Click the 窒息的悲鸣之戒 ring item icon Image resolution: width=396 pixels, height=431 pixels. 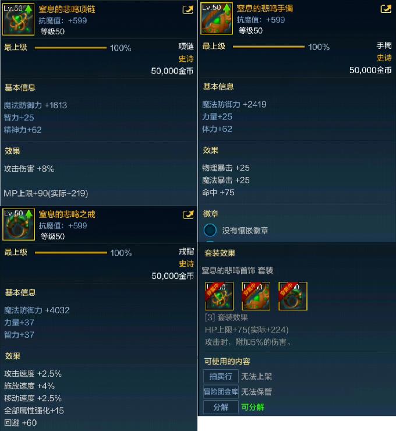click(19, 224)
